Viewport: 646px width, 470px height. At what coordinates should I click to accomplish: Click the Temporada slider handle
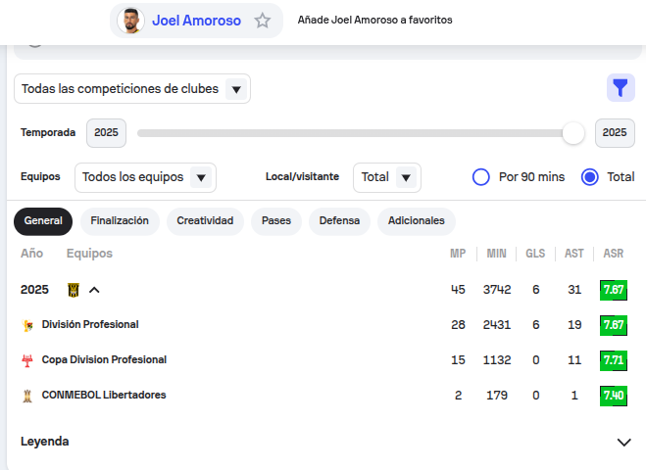click(573, 133)
